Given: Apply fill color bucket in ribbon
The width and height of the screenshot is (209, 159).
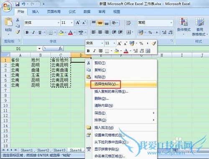Looking at the screenshot, I should point(61,33).
